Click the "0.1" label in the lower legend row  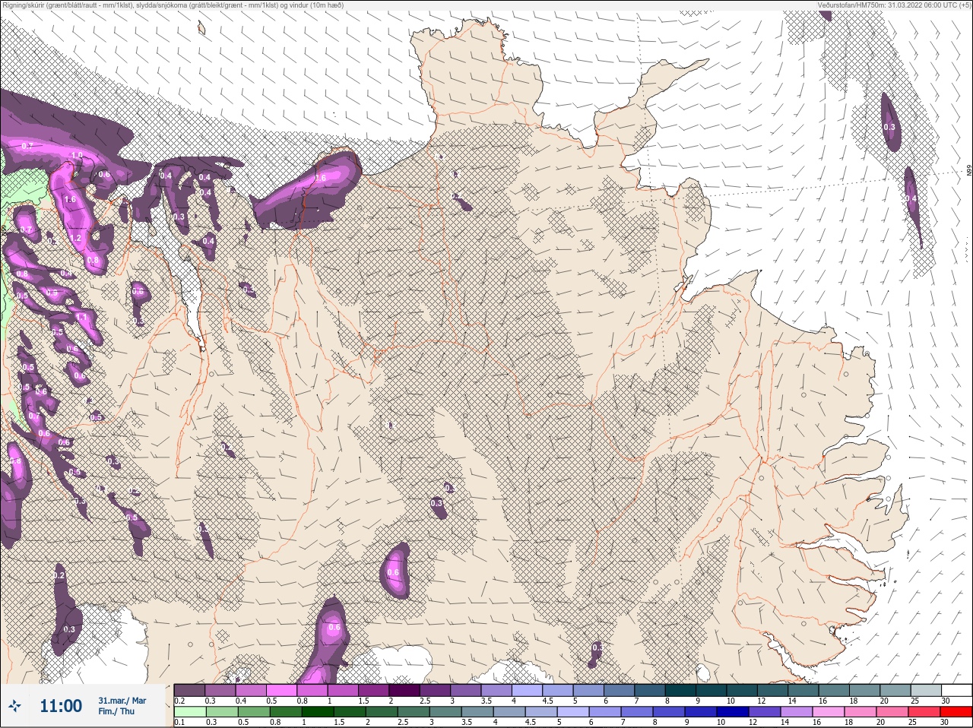coord(179,722)
